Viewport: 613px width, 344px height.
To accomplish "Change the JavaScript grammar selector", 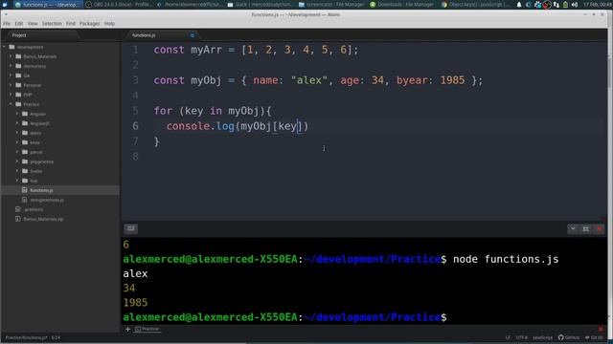I will [x=543, y=337].
